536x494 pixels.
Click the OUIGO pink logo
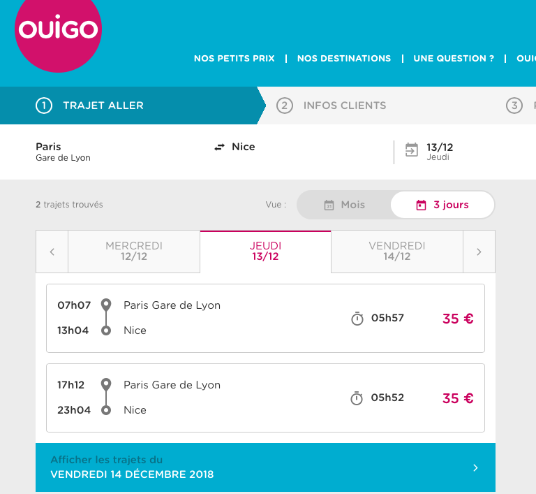pos(58,30)
